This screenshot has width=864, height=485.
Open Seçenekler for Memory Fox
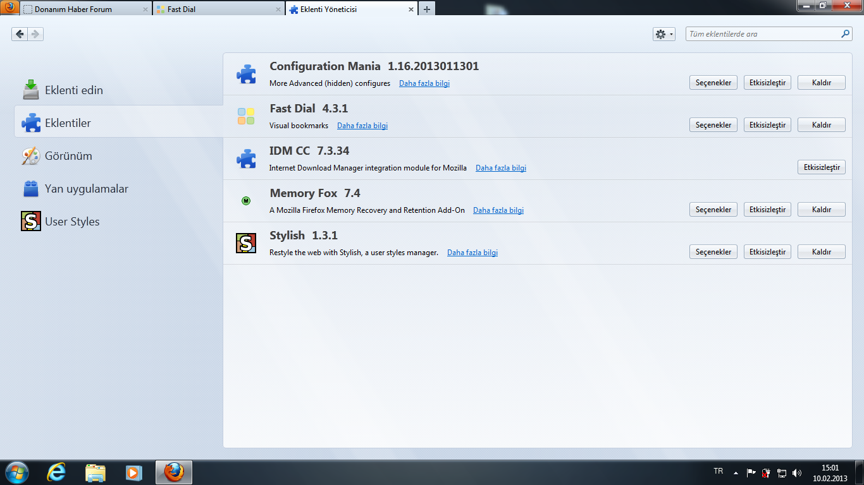713,210
